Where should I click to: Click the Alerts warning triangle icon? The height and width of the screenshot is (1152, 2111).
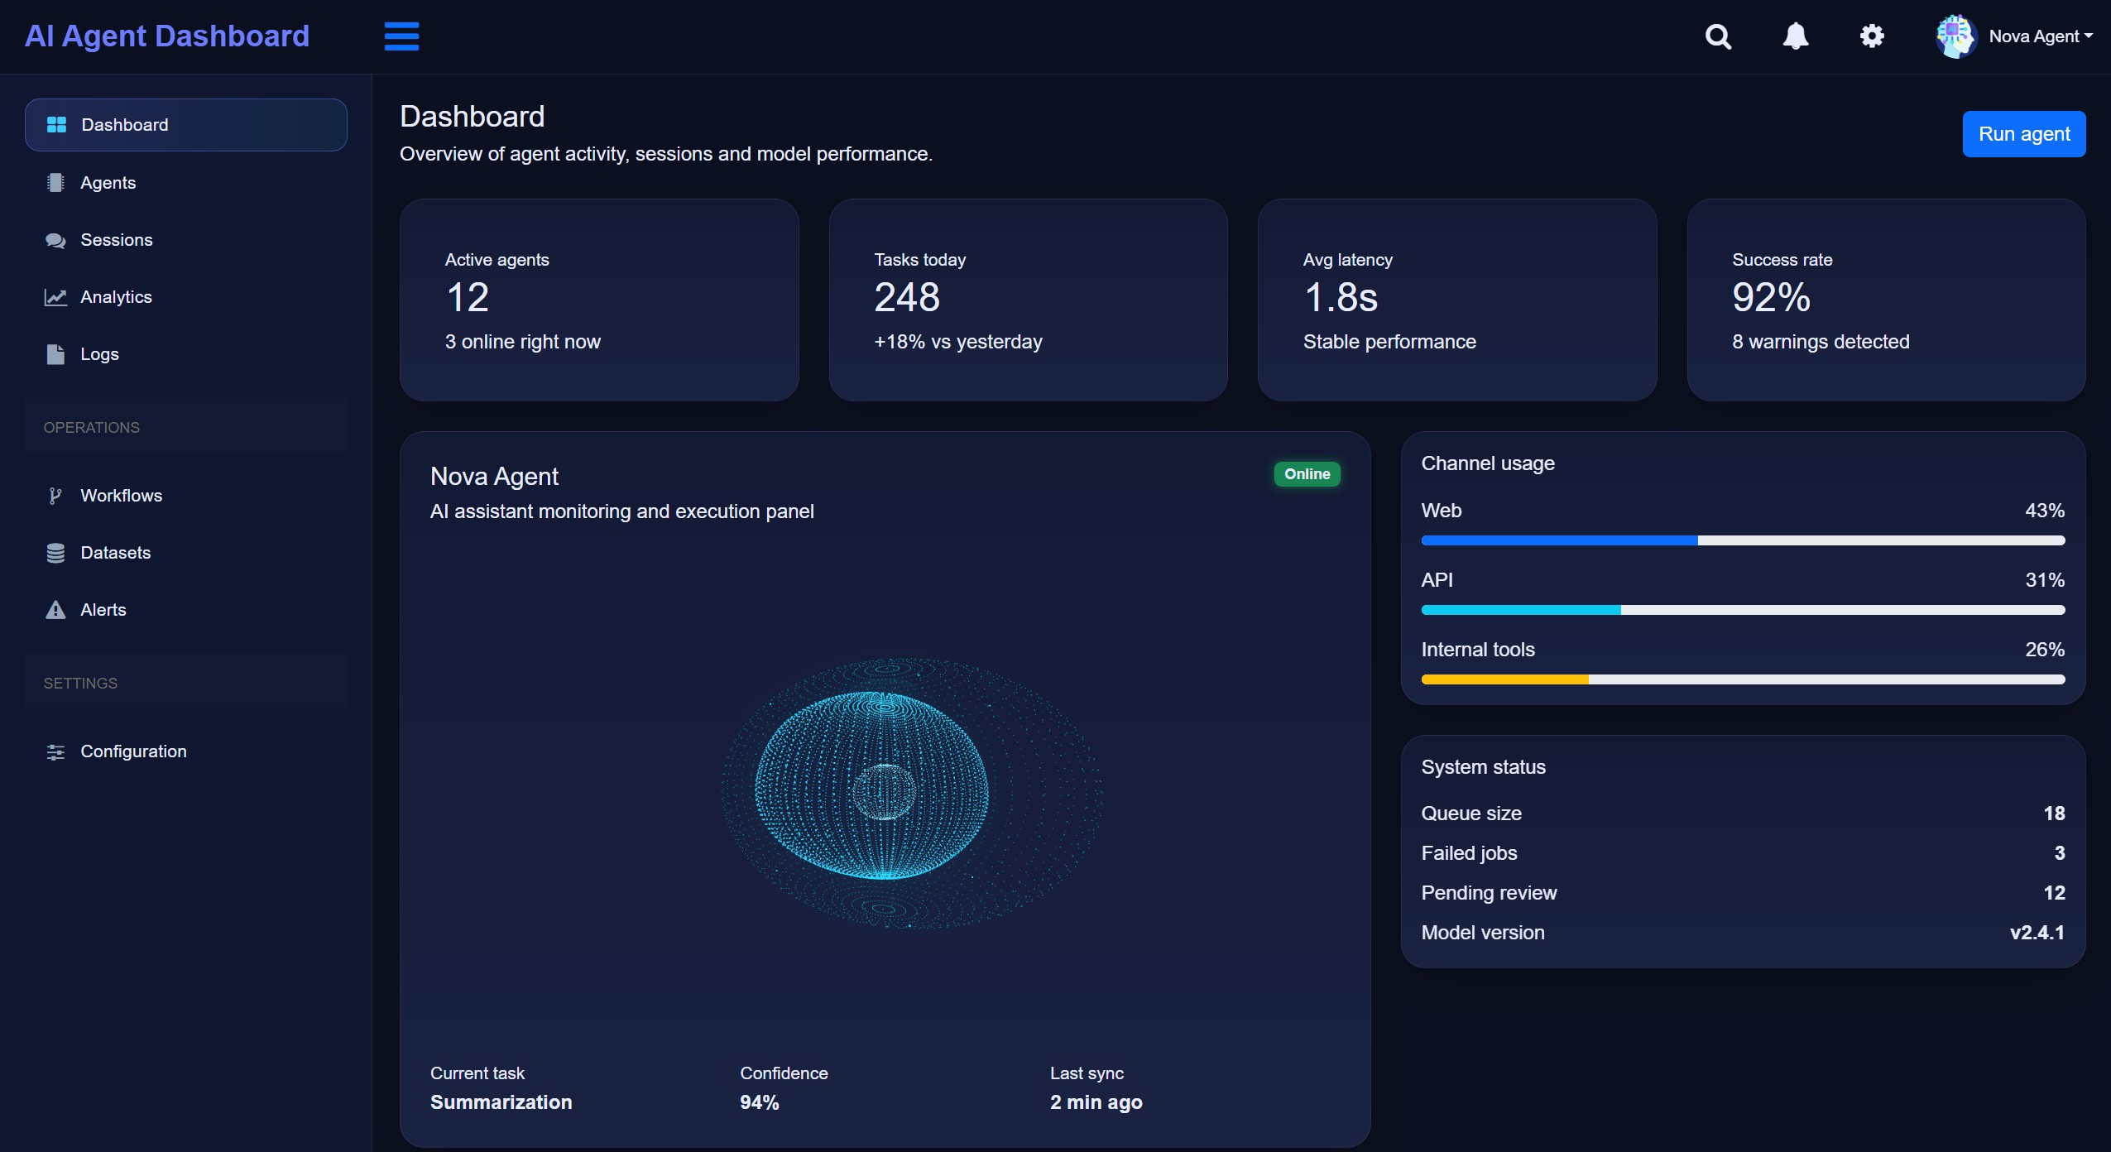coord(55,610)
